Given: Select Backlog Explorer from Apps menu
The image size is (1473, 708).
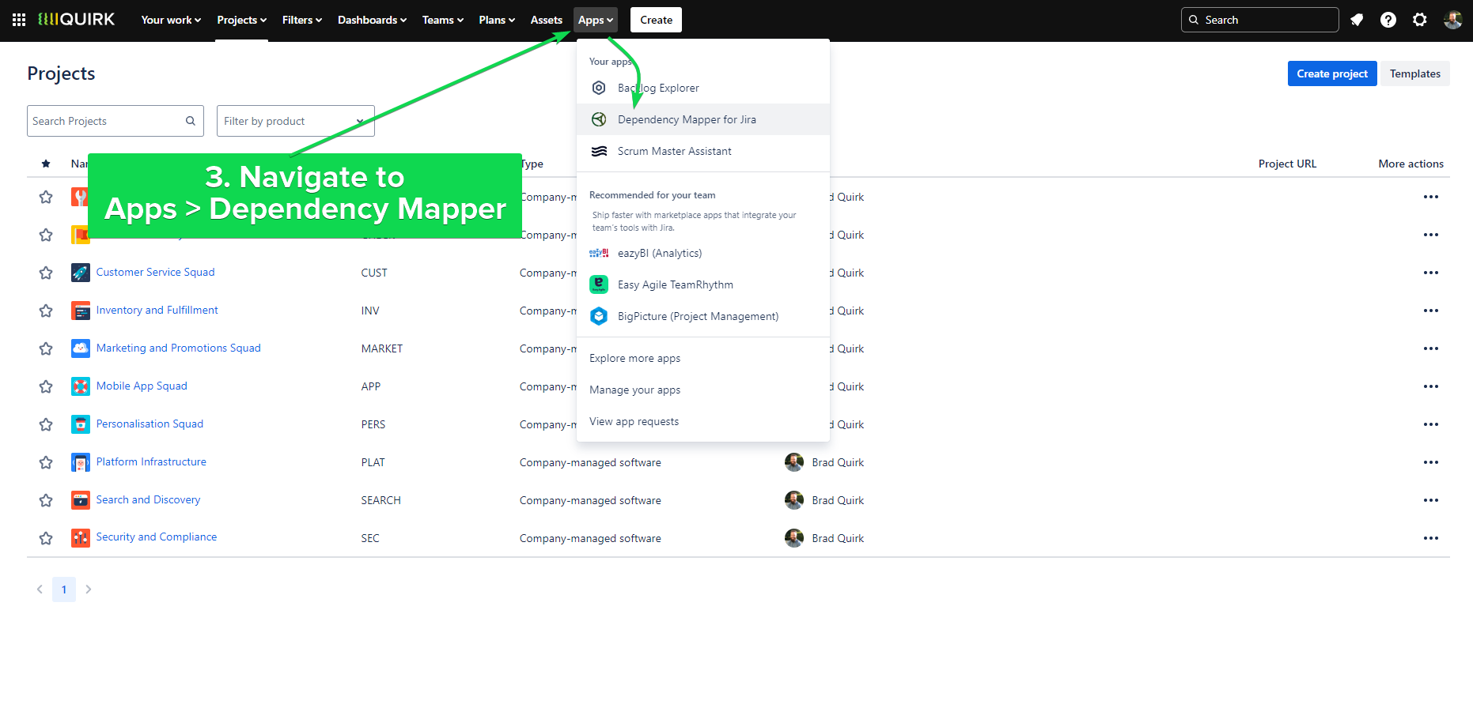Looking at the screenshot, I should [703, 88].
